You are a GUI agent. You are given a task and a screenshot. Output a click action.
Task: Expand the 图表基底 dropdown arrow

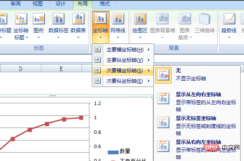[x=191, y=37]
